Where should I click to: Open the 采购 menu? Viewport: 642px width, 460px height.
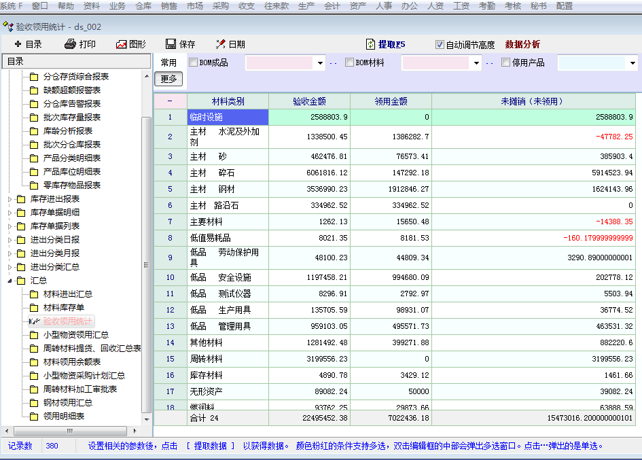pyautogui.click(x=221, y=5)
